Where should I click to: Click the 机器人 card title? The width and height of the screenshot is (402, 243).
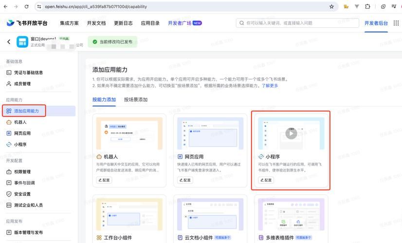tap(111, 156)
